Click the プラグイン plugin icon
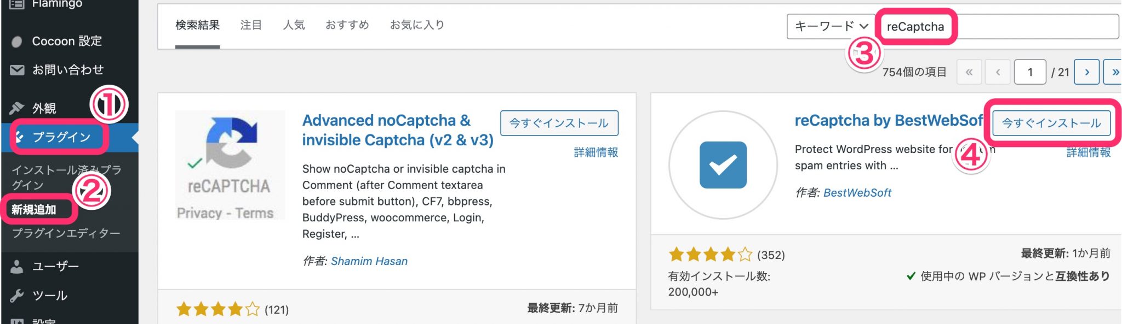The height and width of the screenshot is (324, 1122). pyautogui.click(x=19, y=138)
